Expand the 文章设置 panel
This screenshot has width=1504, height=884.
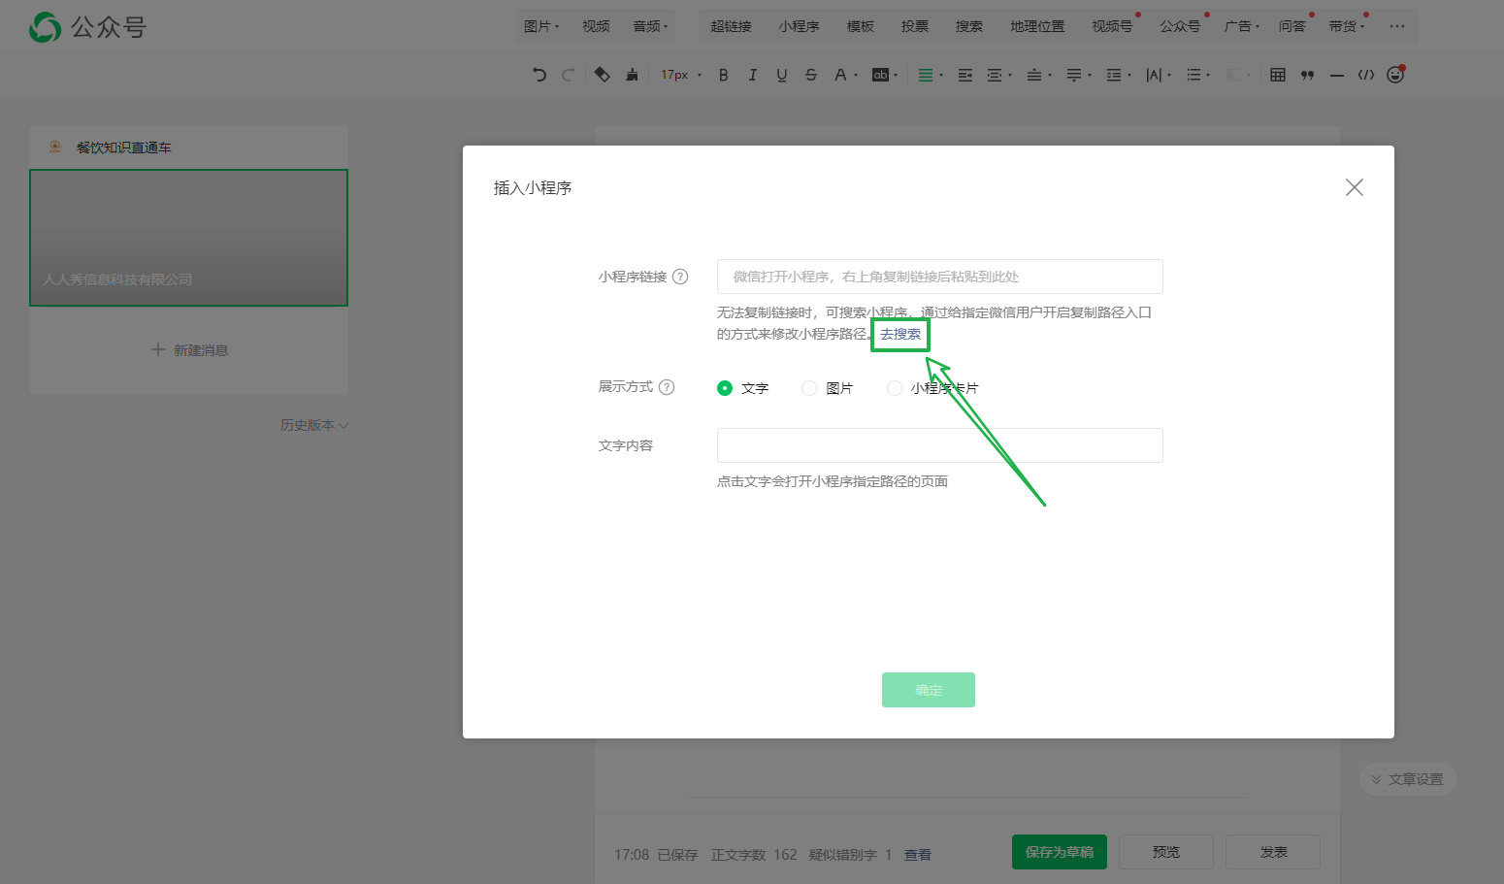(1408, 779)
